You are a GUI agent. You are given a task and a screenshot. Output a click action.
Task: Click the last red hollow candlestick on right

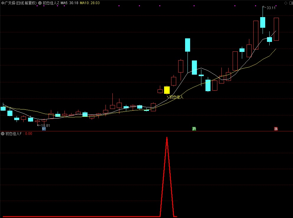click(x=276, y=29)
